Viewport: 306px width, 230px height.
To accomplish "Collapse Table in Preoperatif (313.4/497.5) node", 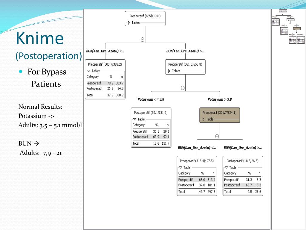I will pos(180,167).
